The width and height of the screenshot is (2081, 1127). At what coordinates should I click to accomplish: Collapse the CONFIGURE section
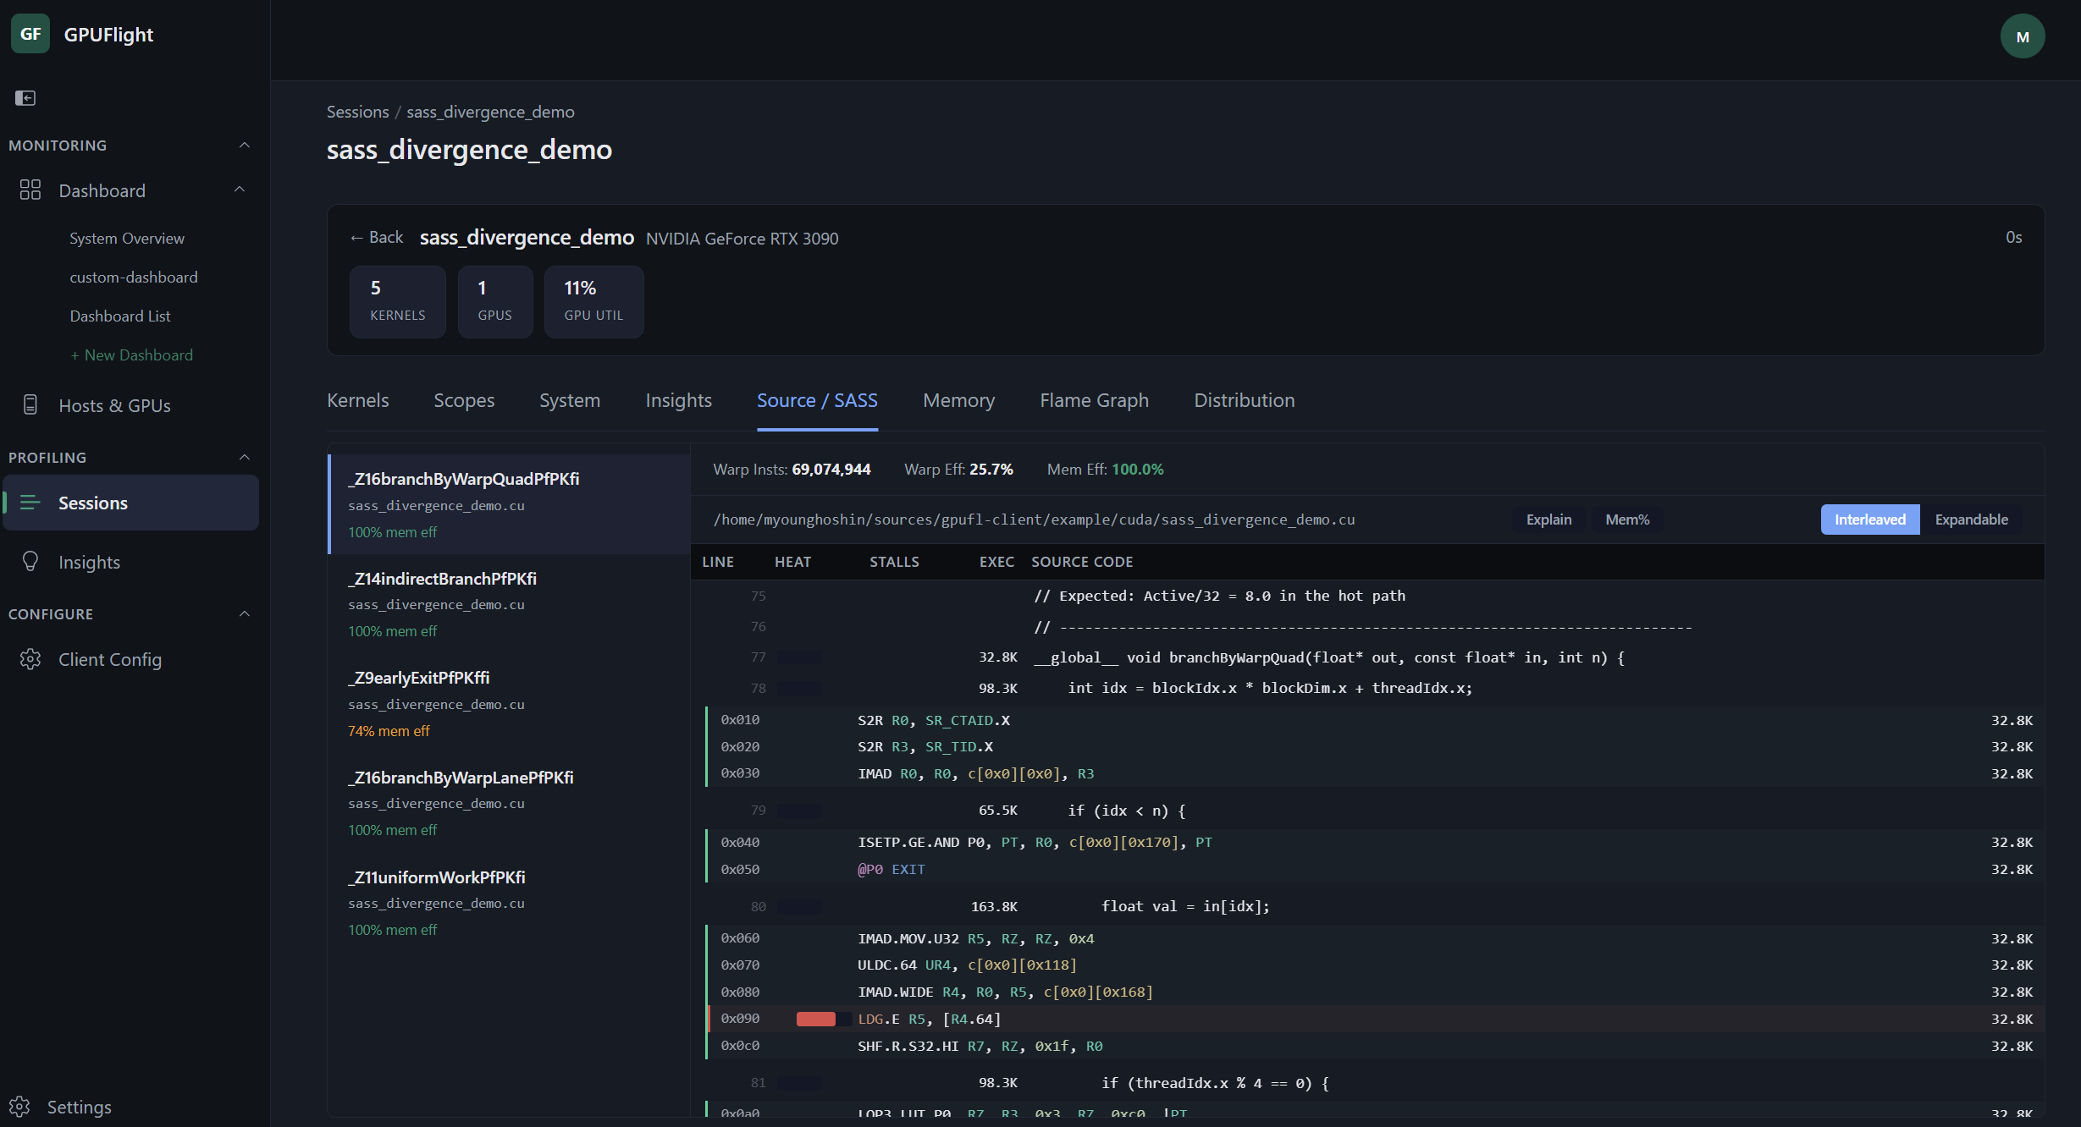[x=245, y=614]
